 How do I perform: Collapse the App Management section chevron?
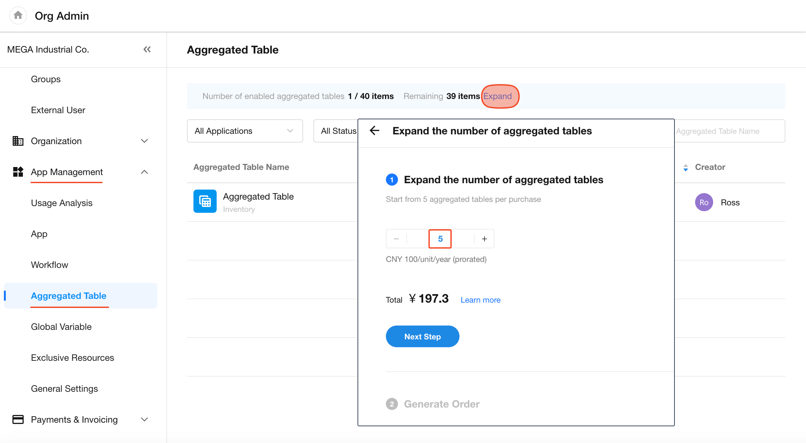point(144,172)
